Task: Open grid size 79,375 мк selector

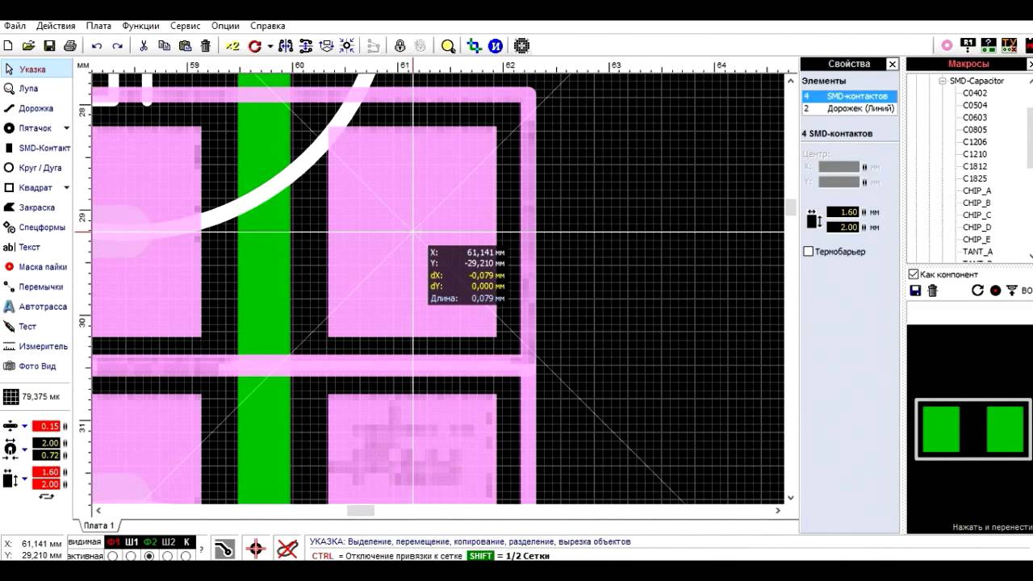Action: [32, 397]
